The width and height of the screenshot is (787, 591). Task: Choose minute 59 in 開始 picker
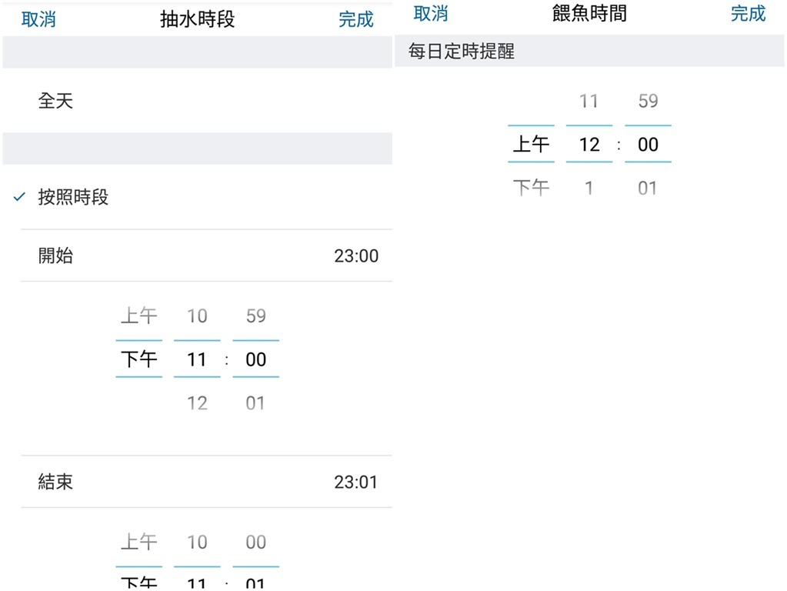point(255,316)
